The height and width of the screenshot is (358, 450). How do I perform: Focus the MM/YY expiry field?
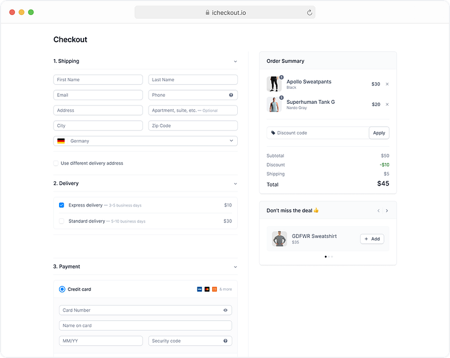point(101,341)
